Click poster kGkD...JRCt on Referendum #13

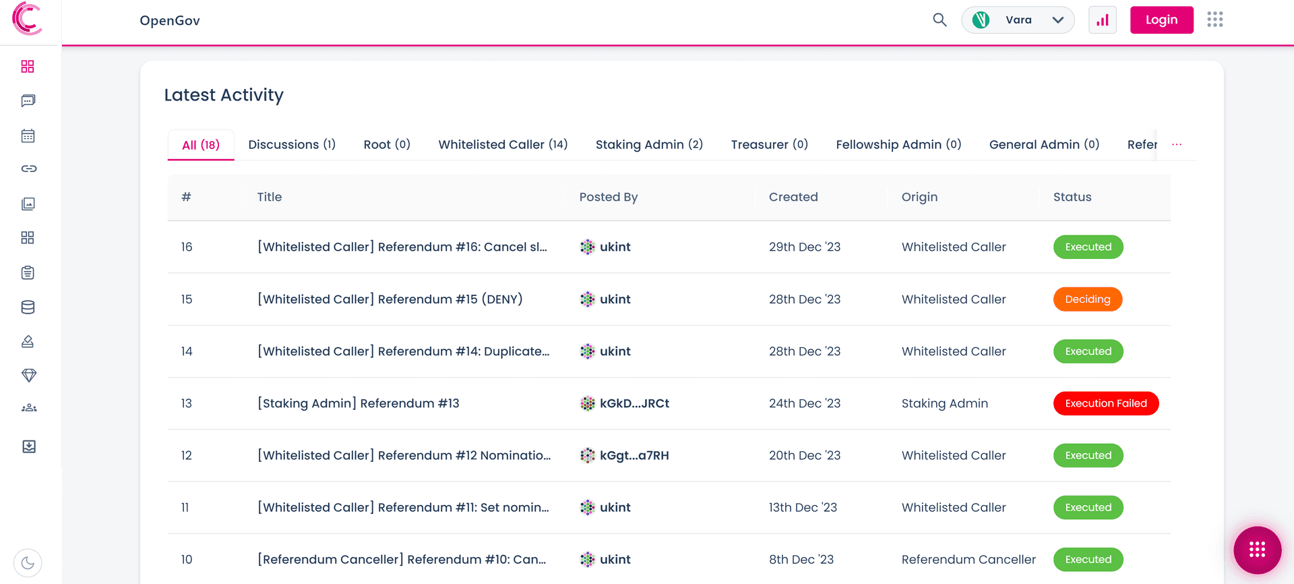634,403
